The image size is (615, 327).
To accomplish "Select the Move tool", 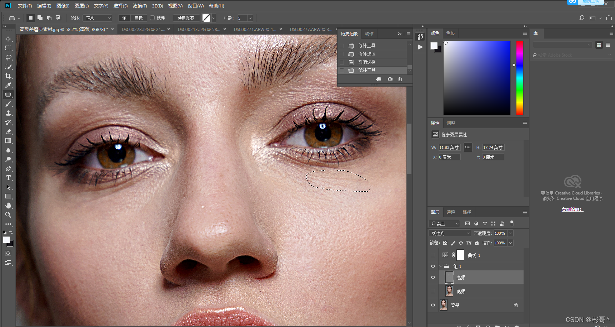I will [8, 39].
